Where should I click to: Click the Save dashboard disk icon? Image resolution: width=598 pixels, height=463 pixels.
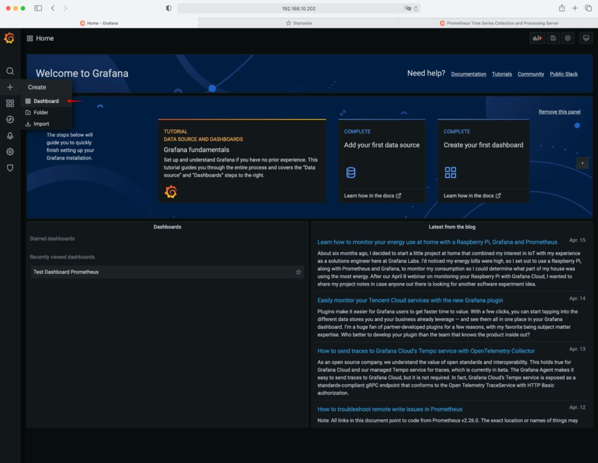tap(553, 38)
